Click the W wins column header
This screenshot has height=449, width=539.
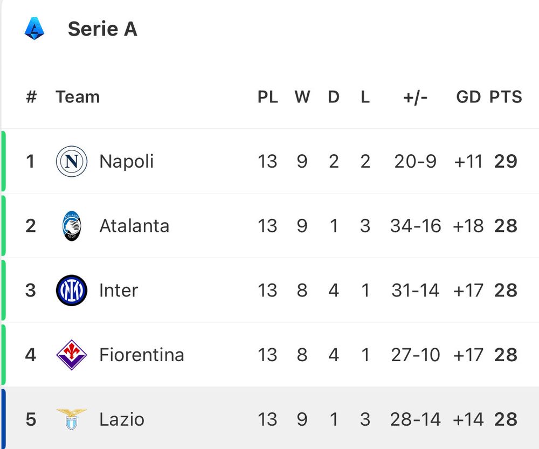(302, 97)
